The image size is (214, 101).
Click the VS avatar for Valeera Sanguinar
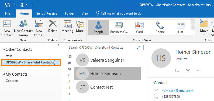coord(82,60)
